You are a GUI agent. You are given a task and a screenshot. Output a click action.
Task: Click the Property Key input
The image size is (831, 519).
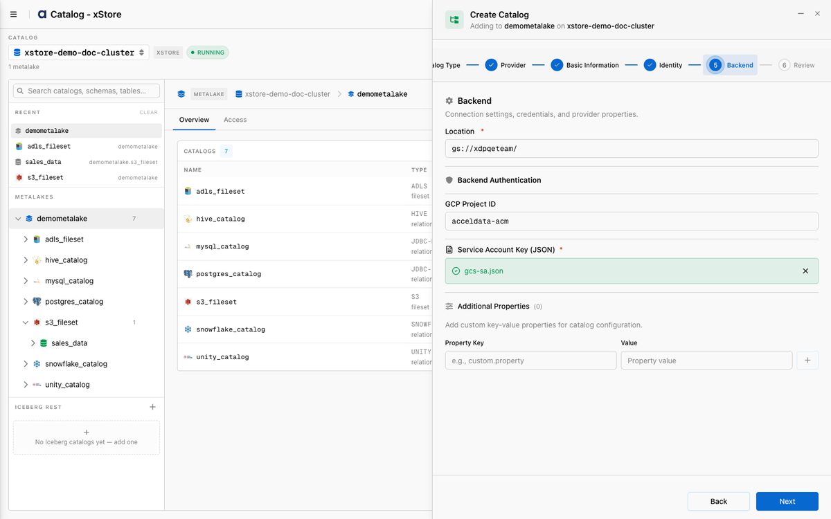(x=530, y=361)
